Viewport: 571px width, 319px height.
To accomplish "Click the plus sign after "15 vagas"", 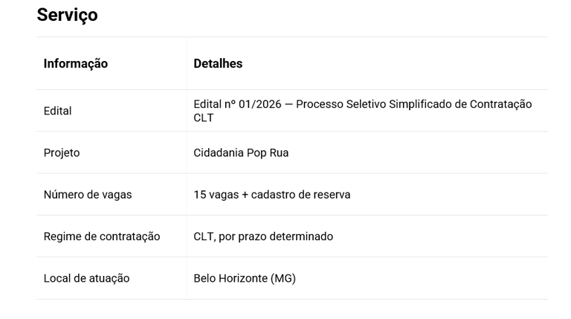I will [245, 195].
